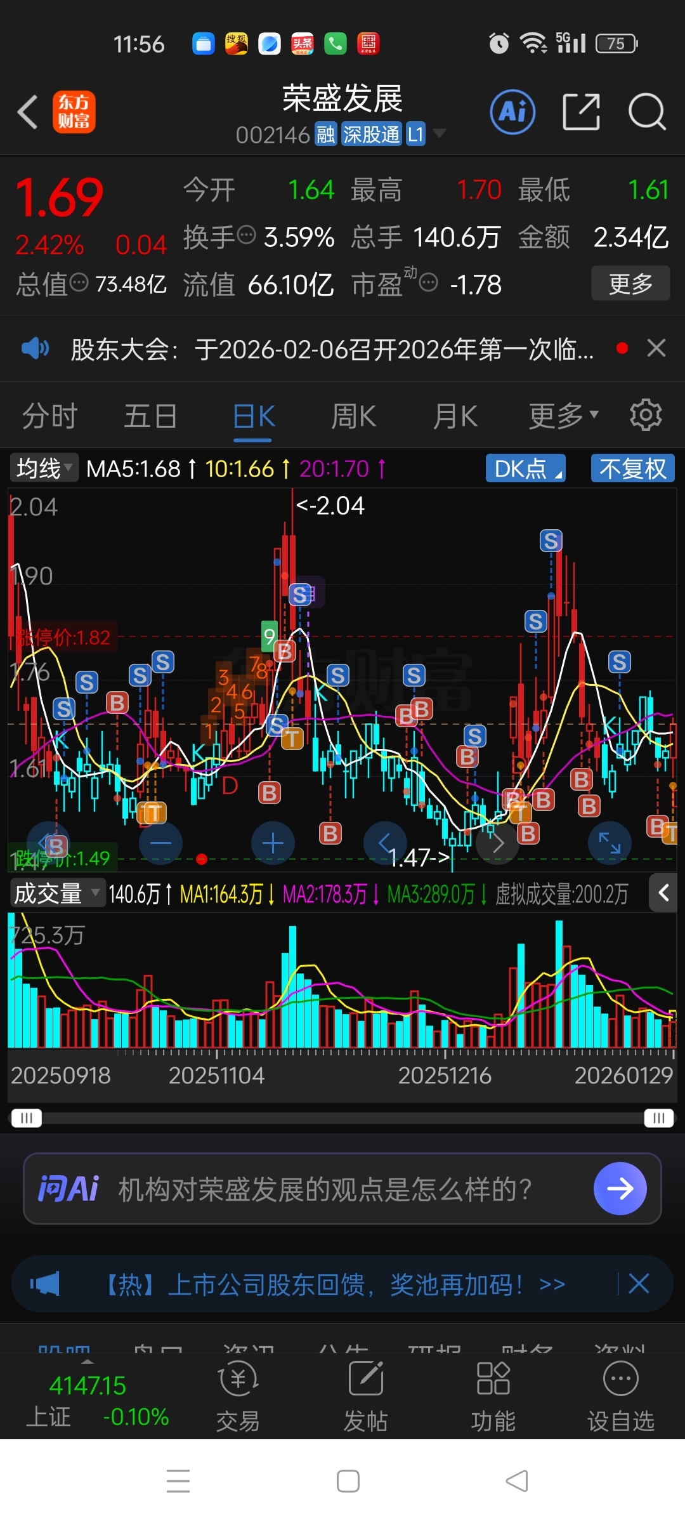Image resolution: width=685 pixels, height=1523 pixels.
Task: Switch to 分时 tab
Action: point(49,416)
